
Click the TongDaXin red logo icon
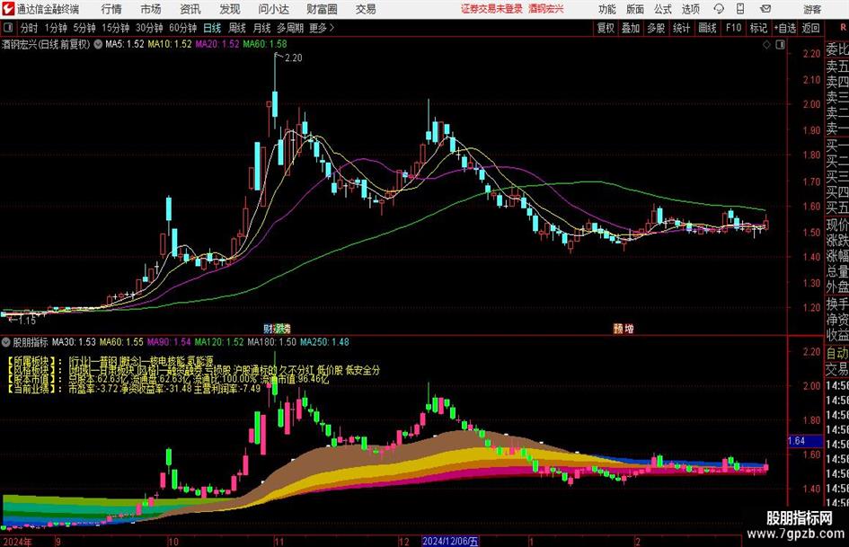(x=7, y=9)
